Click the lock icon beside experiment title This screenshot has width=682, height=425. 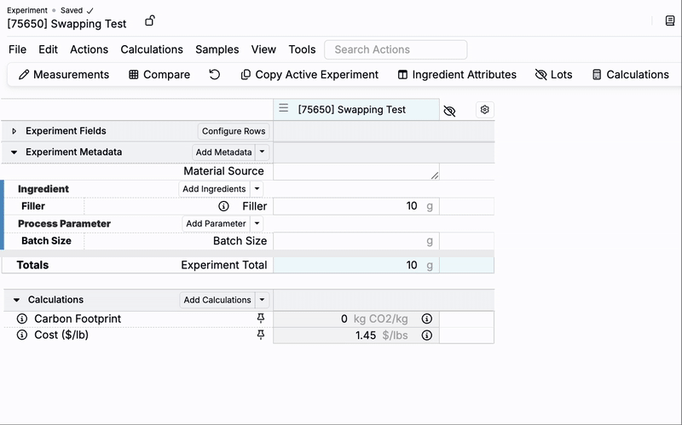(x=150, y=20)
